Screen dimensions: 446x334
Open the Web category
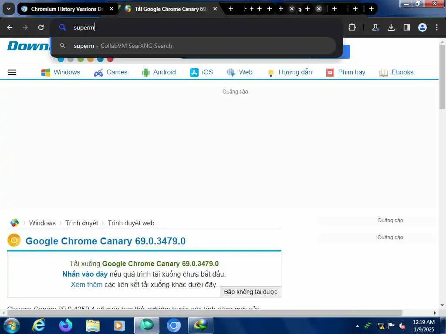(240, 72)
